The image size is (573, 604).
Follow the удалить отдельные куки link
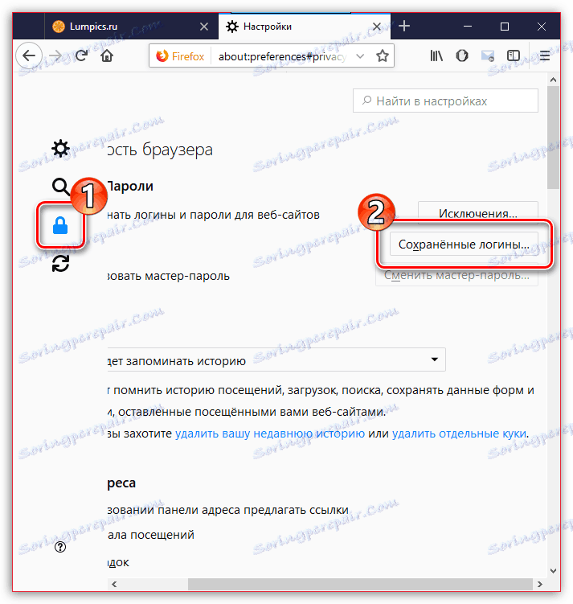pos(459,433)
